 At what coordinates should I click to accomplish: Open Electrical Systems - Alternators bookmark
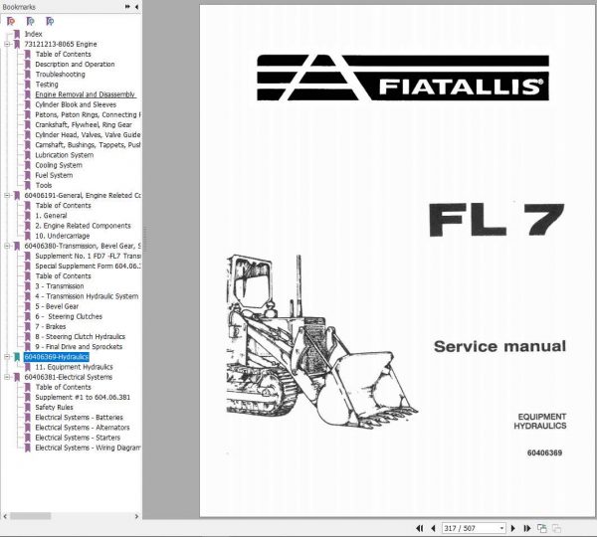(x=83, y=428)
